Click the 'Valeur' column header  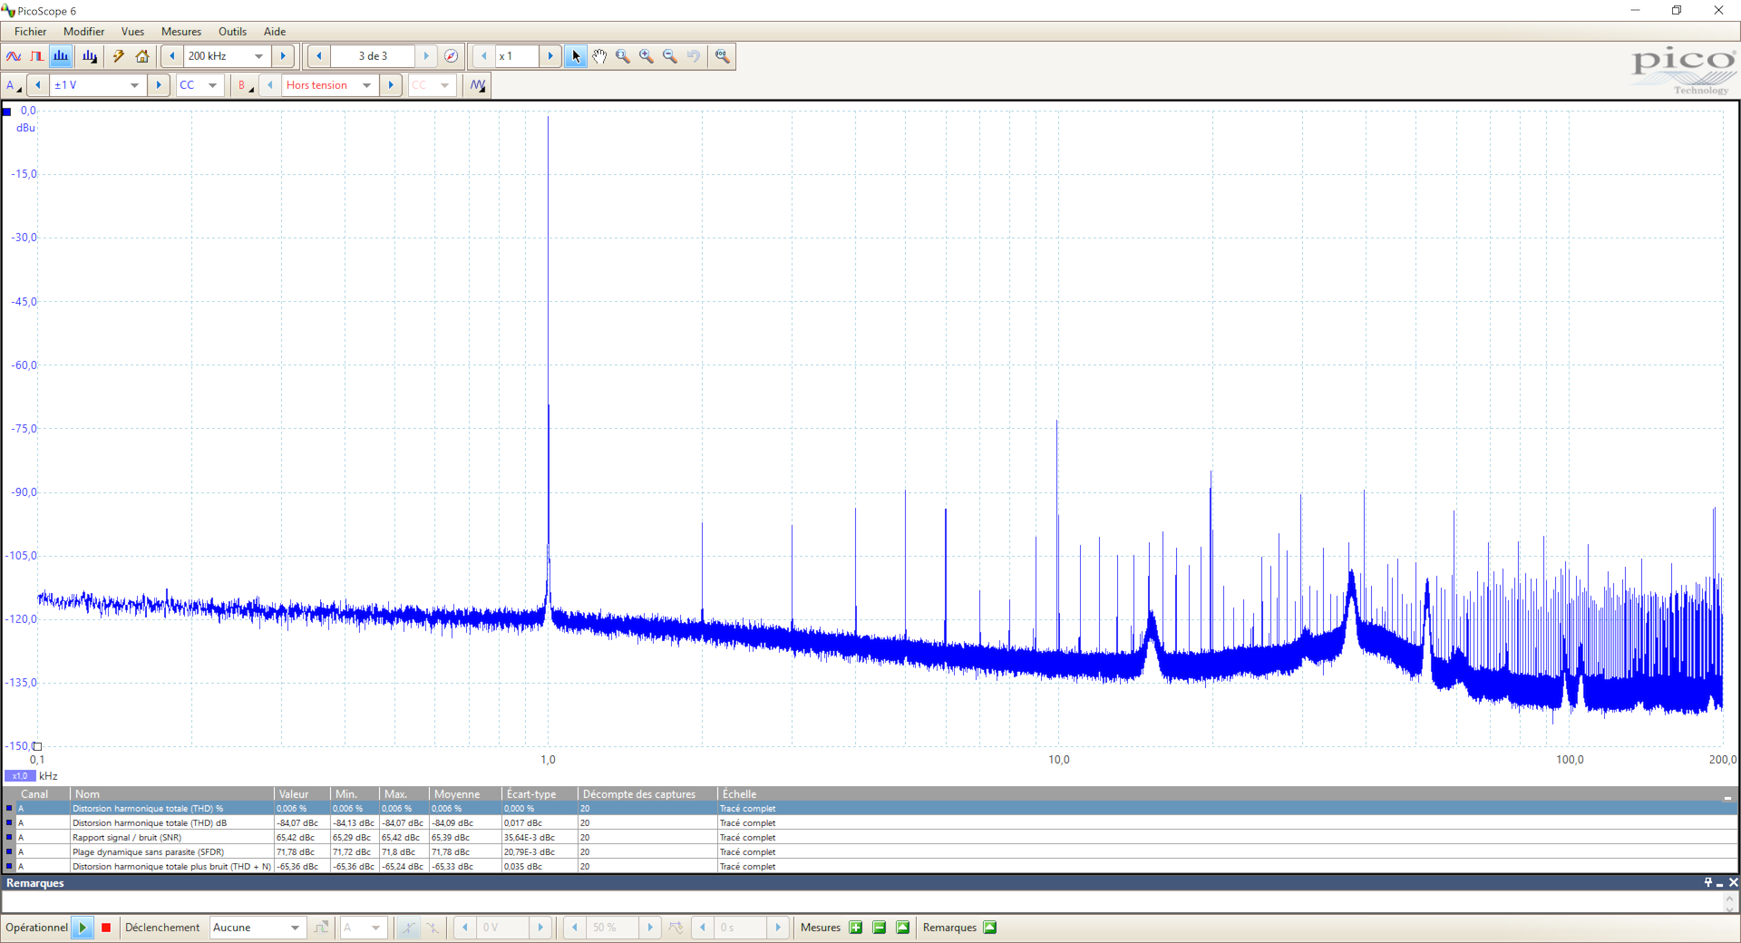(304, 794)
